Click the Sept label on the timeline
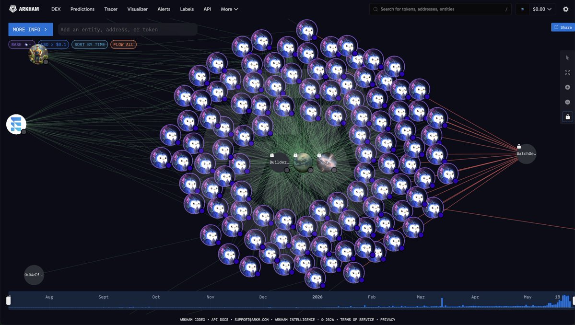 (x=104, y=297)
